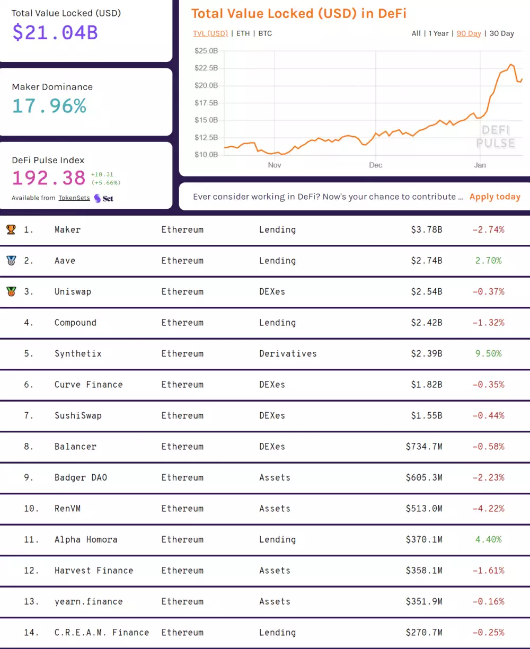
Task: Select the TVL (USD) chart tab
Action: point(210,33)
